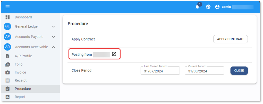Open the hamburger navigation menu
This screenshot has width=263, height=104.
pos(7,7)
